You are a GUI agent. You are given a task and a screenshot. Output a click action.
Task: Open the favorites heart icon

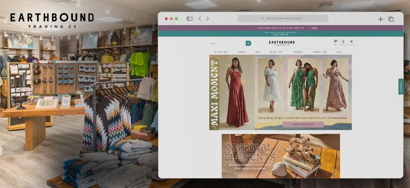[351, 42]
